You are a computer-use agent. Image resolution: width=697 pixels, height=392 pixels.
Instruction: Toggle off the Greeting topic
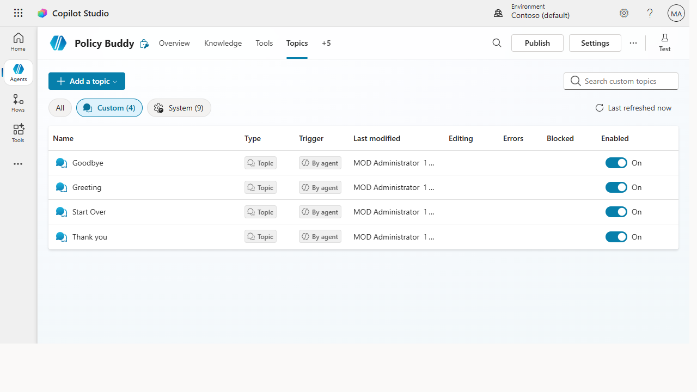[x=616, y=187]
